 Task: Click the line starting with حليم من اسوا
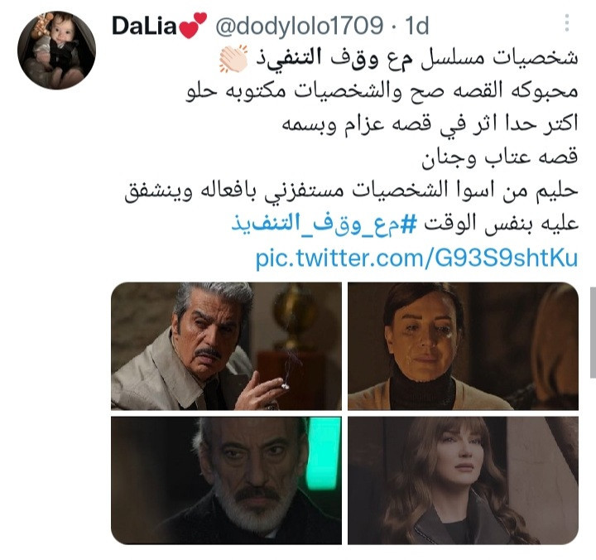pyautogui.click(x=352, y=190)
